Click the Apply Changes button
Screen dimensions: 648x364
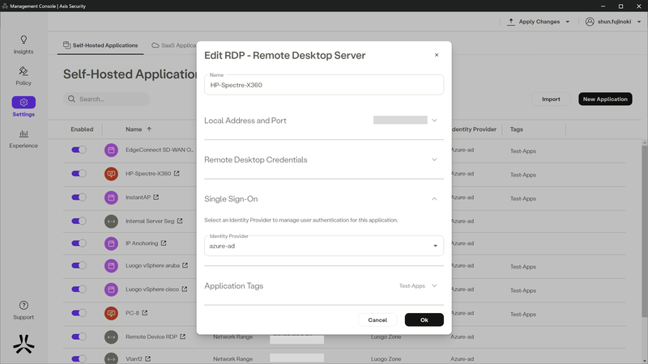pyautogui.click(x=539, y=22)
